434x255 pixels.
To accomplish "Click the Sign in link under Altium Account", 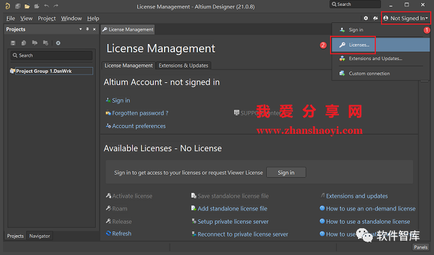I will click(121, 100).
